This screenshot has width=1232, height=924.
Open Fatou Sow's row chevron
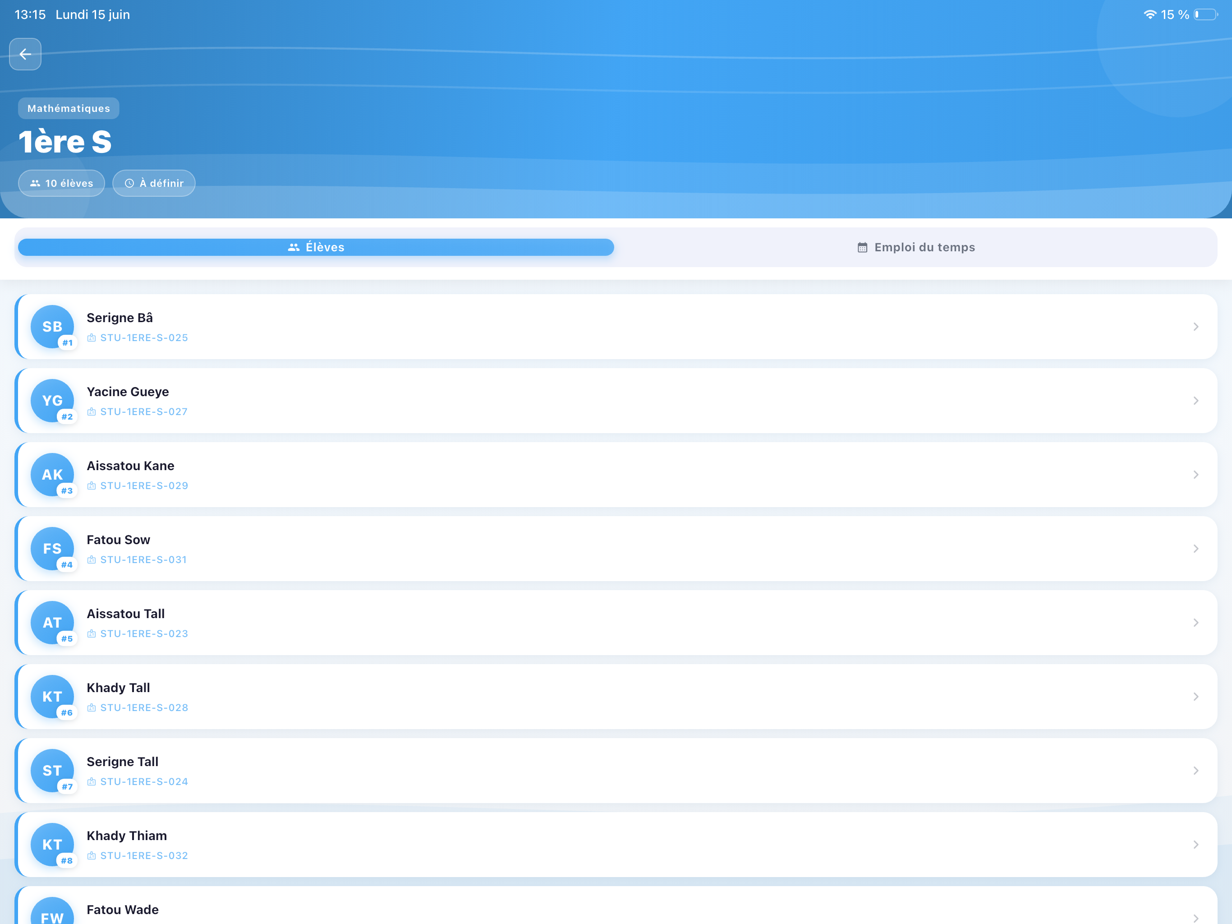click(x=1196, y=549)
